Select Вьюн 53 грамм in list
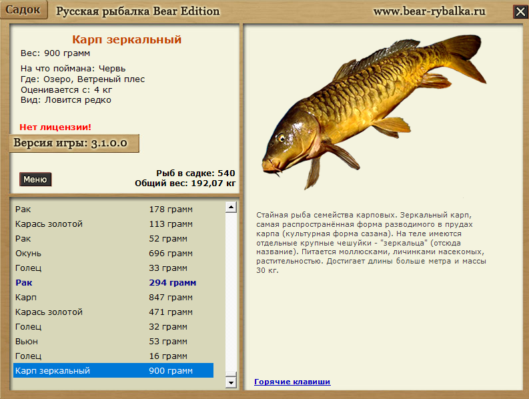 (x=113, y=341)
